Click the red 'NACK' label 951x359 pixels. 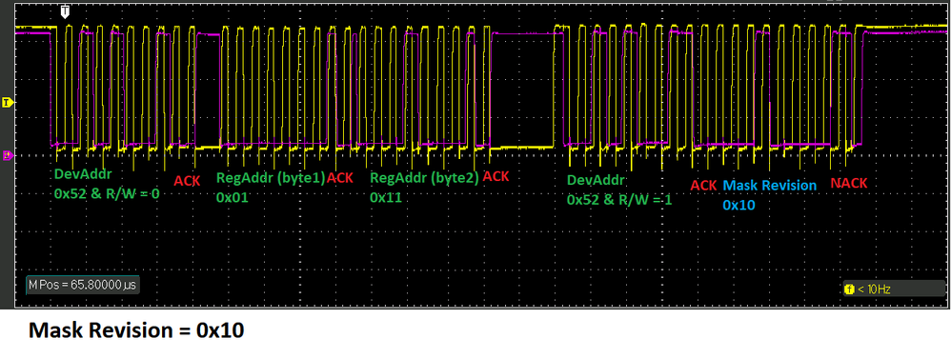pos(849,183)
